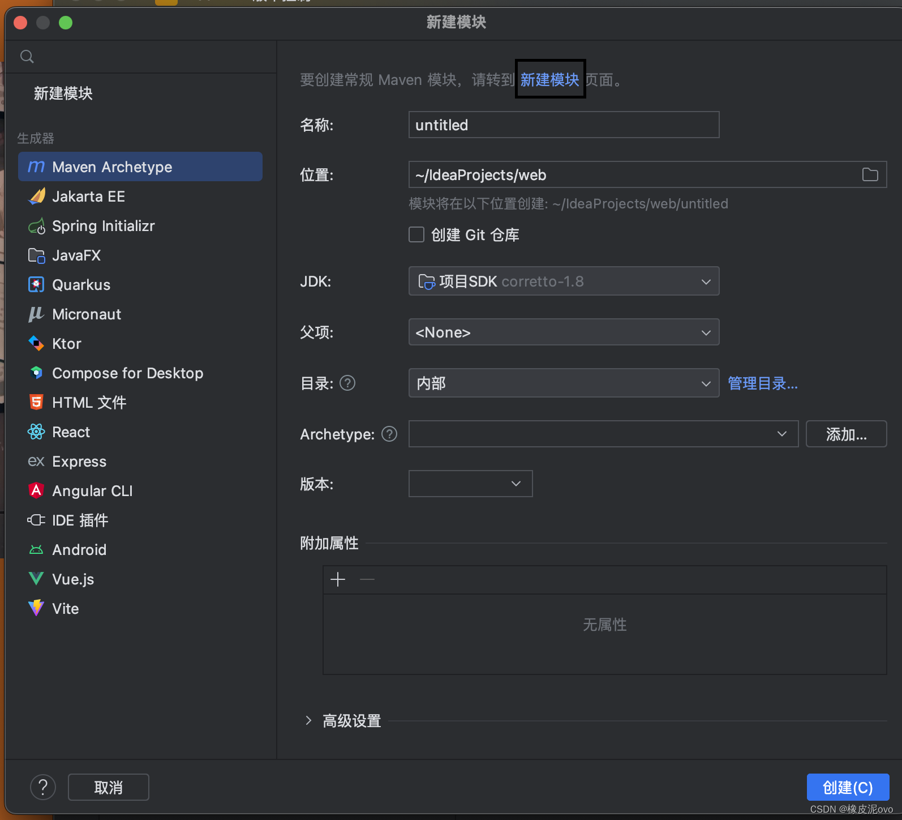This screenshot has height=820, width=902.
Task: Choose the Jakarta EE generator
Action: click(140, 196)
